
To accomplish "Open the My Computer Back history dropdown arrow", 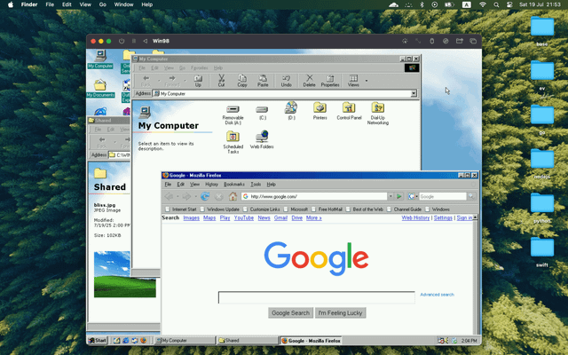I will coord(159,81).
